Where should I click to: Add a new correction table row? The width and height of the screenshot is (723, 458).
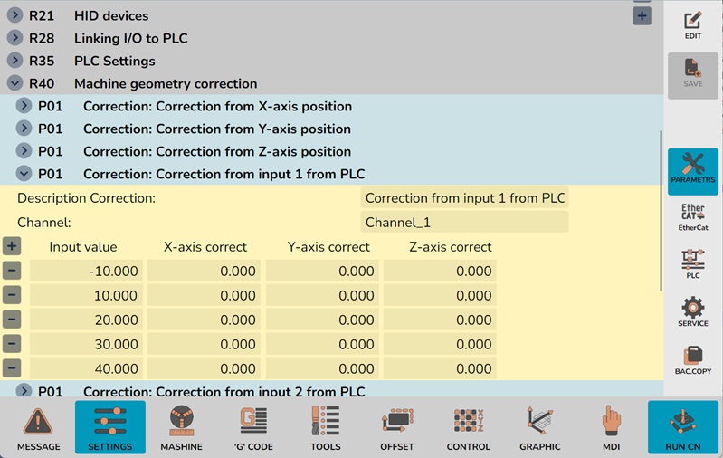coord(11,246)
